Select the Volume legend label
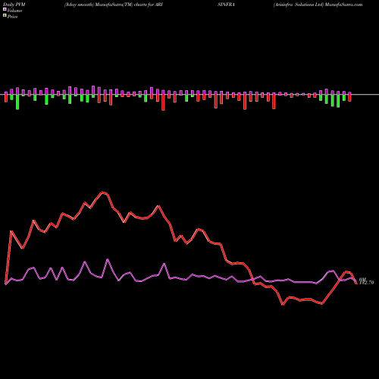The image size is (379, 379). point(14,11)
